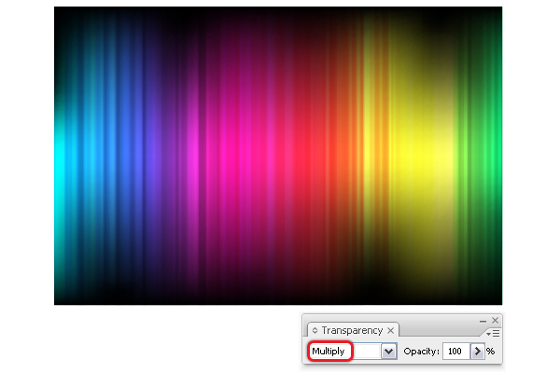The width and height of the screenshot is (560, 373).
Task: Open the Transparency panel flyout menu
Action: point(493,334)
